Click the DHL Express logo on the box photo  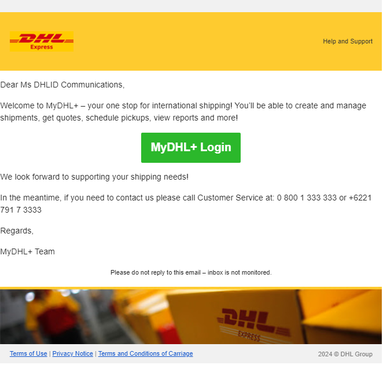253,324
